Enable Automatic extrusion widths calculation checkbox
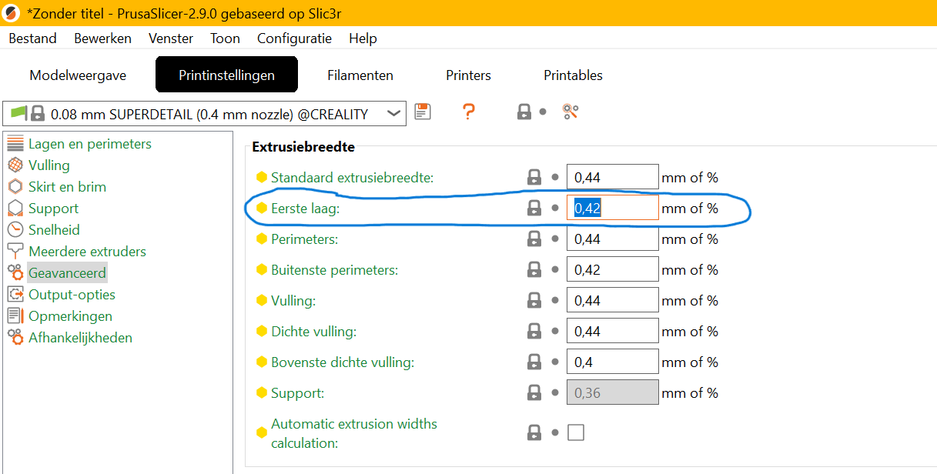The height and width of the screenshot is (474, 937). tap(576, 432)
